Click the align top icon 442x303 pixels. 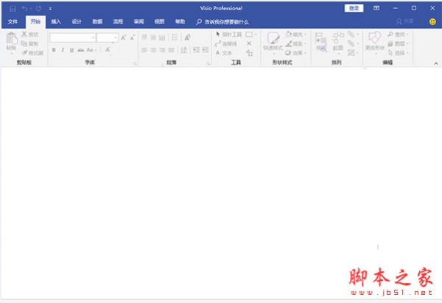(144, 38)
